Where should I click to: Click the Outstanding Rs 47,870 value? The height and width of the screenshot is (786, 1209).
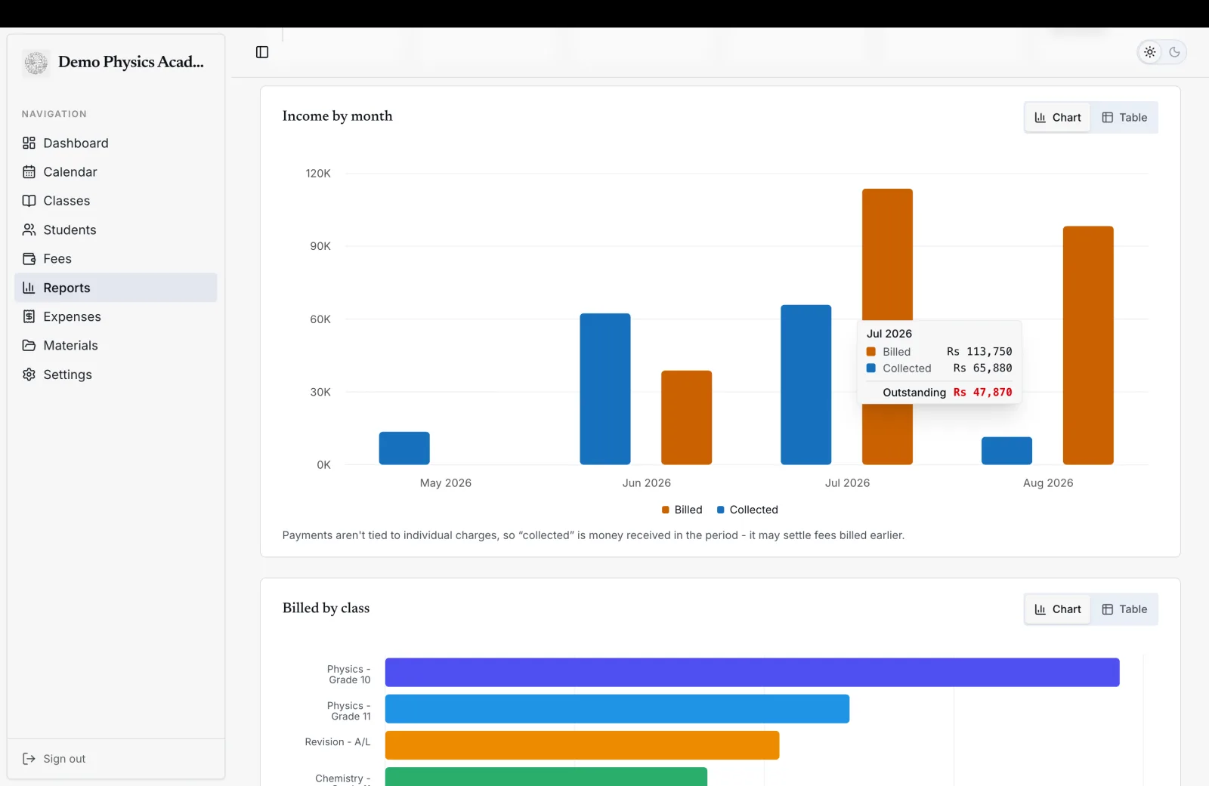(x=982, y=393)
